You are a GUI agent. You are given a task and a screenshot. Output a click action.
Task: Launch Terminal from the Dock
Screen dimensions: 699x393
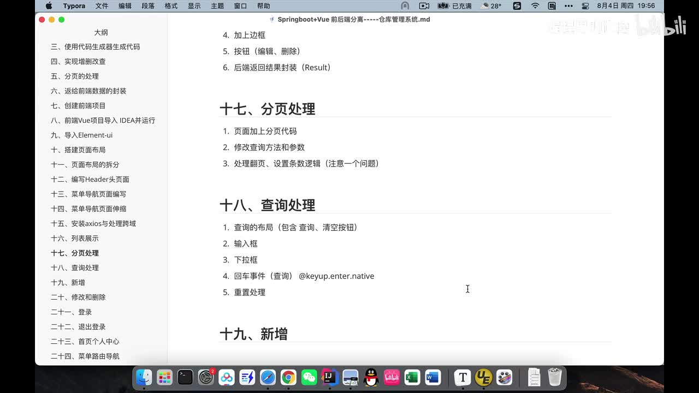(x=185, y=377)
